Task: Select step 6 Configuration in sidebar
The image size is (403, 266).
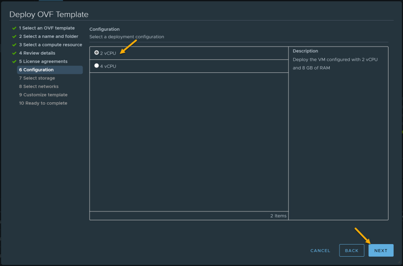Action: [50, 70]
